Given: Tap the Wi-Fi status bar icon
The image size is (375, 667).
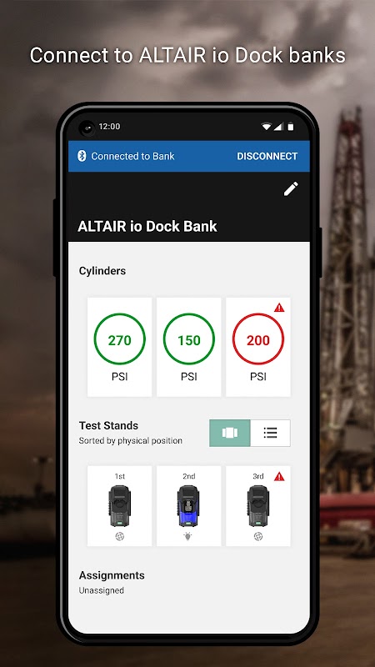Looking at the screenshot, I should pyautogui.click(x=266, y=127).
